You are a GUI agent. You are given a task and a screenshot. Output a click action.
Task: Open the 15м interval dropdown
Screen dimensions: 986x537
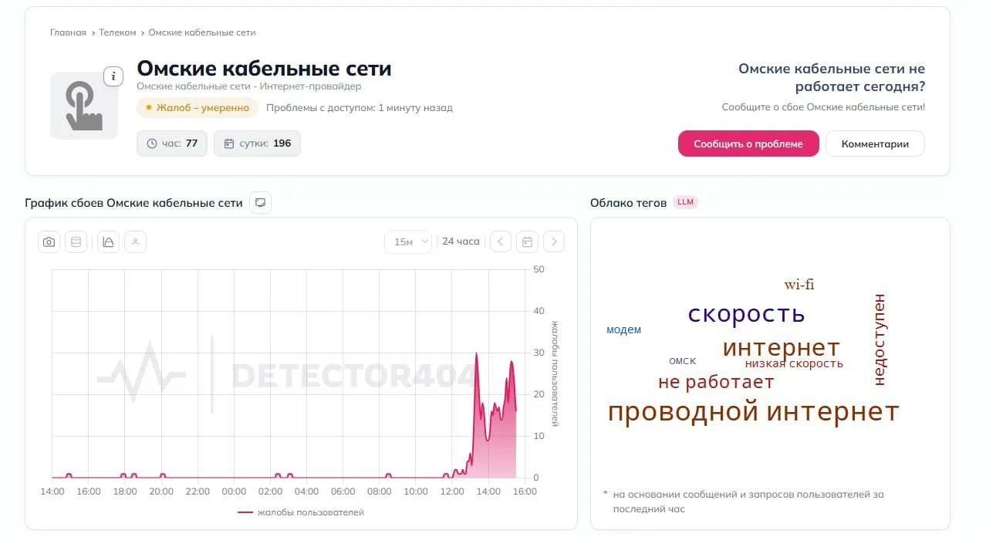408,241
